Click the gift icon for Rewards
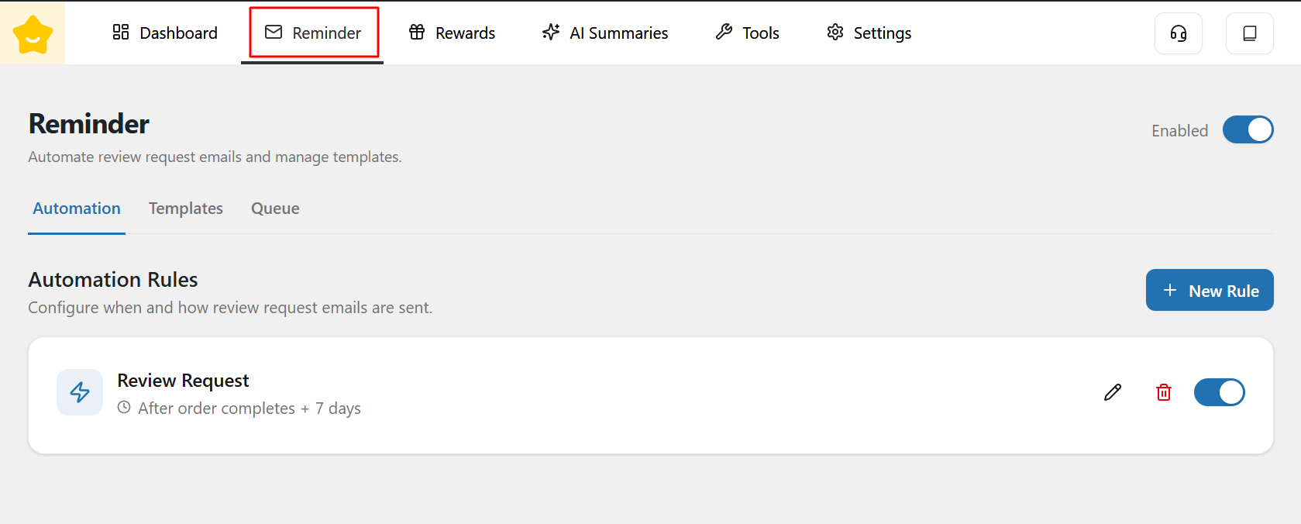Viewport: 1301px width, 524px height. [x=417, y=32]
